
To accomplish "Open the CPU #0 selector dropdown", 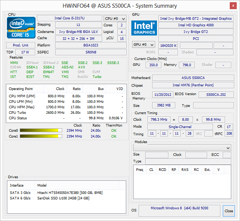I will click(x=115, y=19).
